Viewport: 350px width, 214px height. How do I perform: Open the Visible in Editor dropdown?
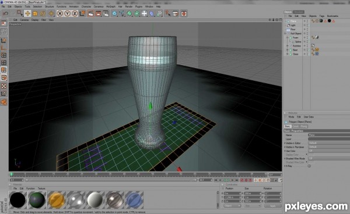click(329, 143)
